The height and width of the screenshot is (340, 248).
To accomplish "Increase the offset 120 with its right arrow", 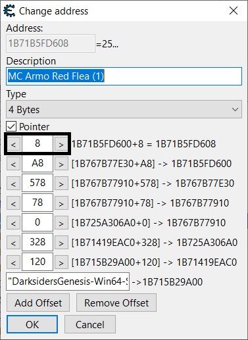I will [x=61, y=262].
